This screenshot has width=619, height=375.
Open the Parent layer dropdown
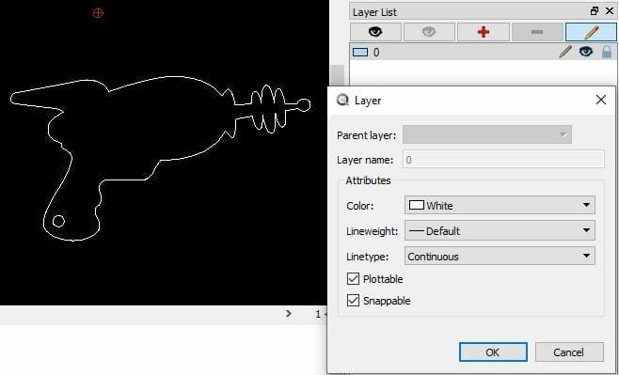pyautogui.click(x=487, y=134)
